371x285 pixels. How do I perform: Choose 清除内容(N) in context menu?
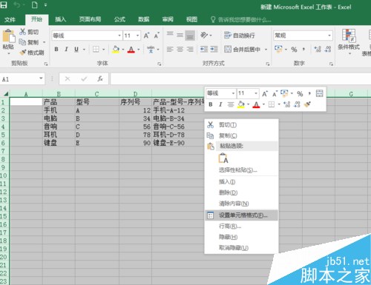[241, 204]
